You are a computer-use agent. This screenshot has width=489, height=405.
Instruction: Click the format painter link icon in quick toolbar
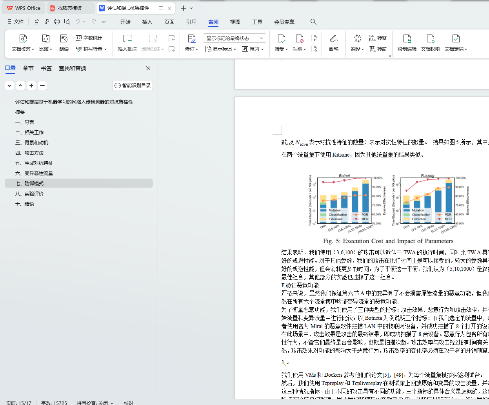[x=47, y=22]
